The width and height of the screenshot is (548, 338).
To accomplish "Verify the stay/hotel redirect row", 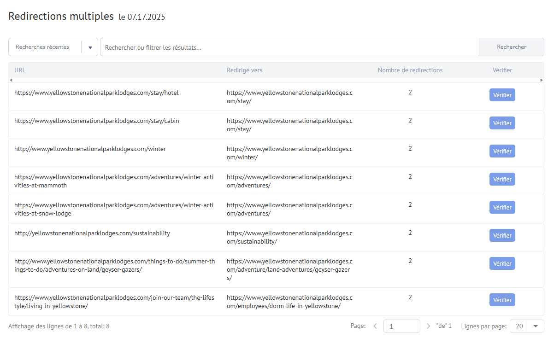I will pos(502,95).
